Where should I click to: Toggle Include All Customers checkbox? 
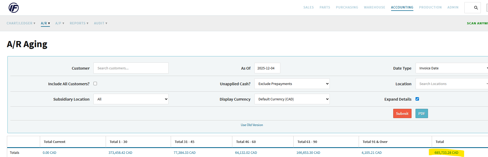point(95,84)
